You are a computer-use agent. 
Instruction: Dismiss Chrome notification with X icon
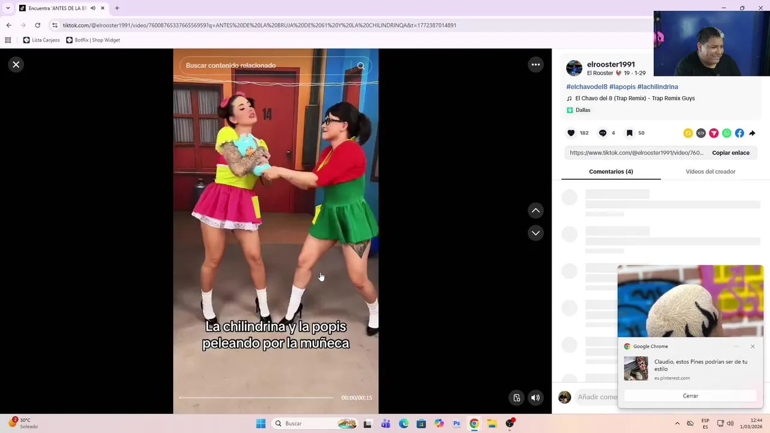point(753,346)
